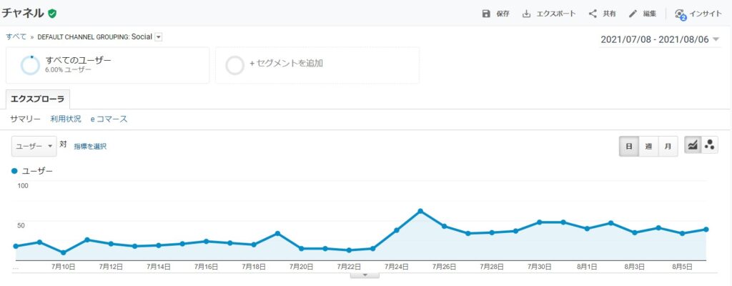Open the Social channel grouping dropdown arrow
The height and width of the screenshot is (286, 732).
pyautogui.click(x=158, y=37)
